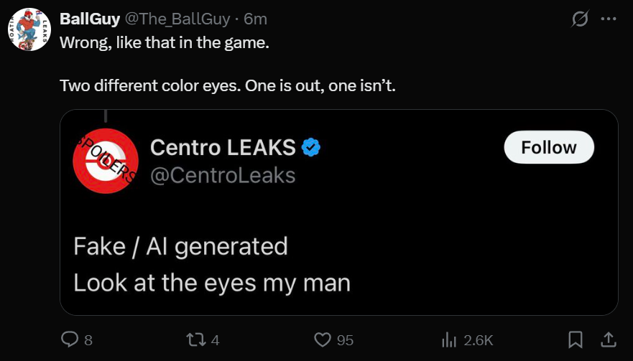This screenshot has height=361, width=633.
Task: Follow the Centro LEAKS account
Action: (x=549, y=147)
